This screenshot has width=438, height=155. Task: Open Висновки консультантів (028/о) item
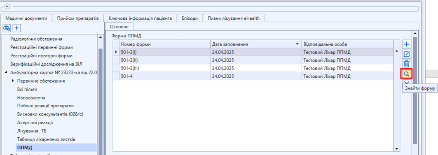tap(50, 115)
